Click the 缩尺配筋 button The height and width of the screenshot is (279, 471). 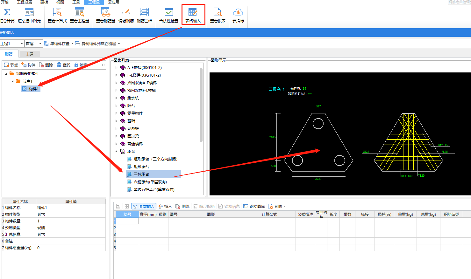204,206
